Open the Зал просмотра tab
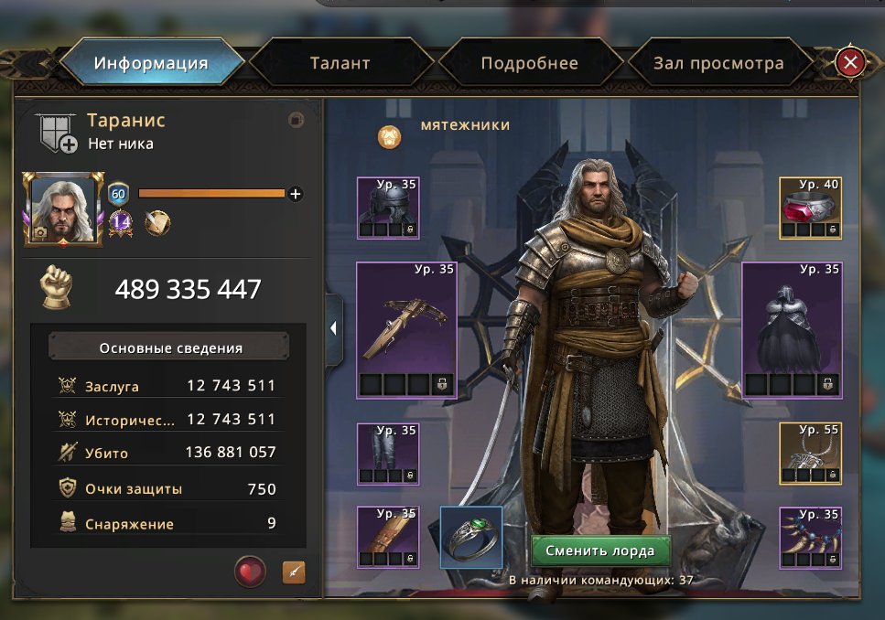Image resolution: width=885 pixels, height=620 pixels. point(718,62)
